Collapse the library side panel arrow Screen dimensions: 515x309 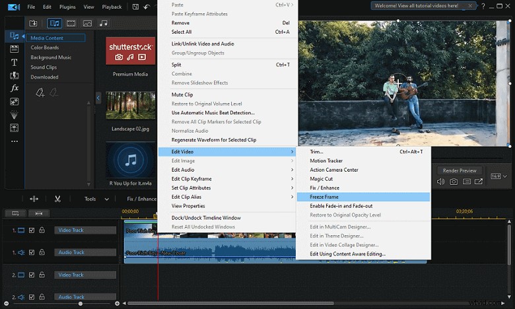98,98
